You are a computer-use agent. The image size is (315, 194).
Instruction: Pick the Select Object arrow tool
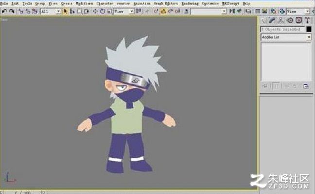[65, 11]
